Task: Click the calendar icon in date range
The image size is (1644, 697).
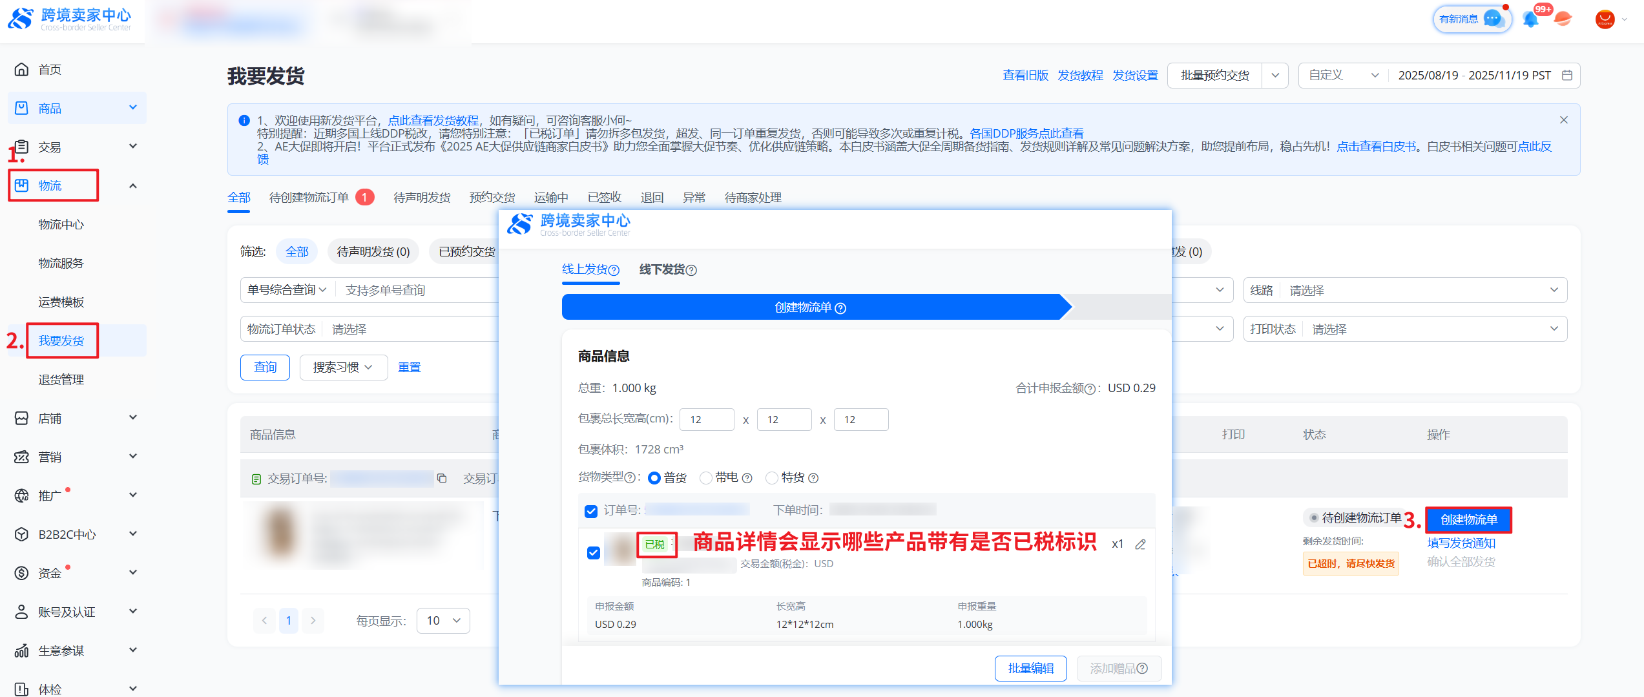Action: click(x=1567, y=76)
